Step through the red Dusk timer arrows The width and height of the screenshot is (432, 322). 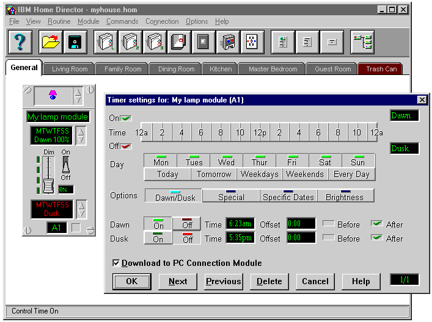tap(81, 209)
